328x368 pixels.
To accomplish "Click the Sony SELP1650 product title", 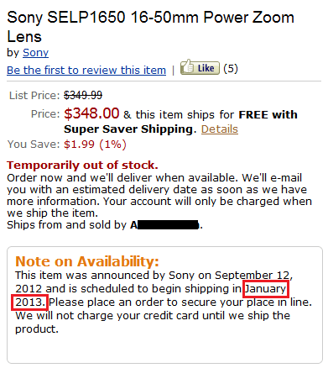I will [x=150, y=27].
